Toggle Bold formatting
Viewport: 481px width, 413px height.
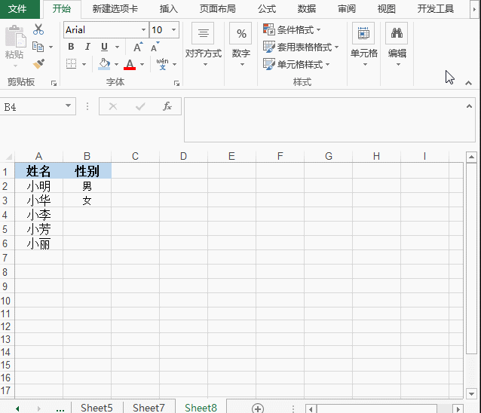(71, 47)
